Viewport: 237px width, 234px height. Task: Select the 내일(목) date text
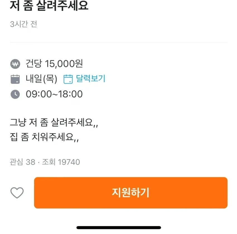(42, 79)
